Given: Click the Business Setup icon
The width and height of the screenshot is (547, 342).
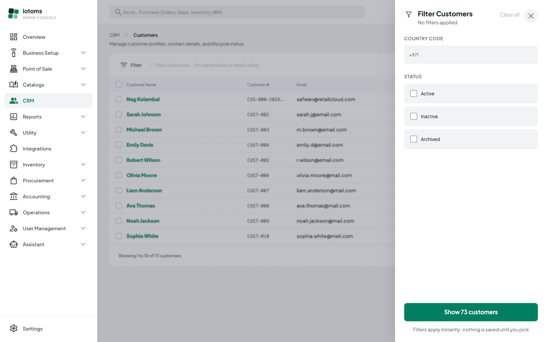Looking at the screenshot, I should pos(14,53).
